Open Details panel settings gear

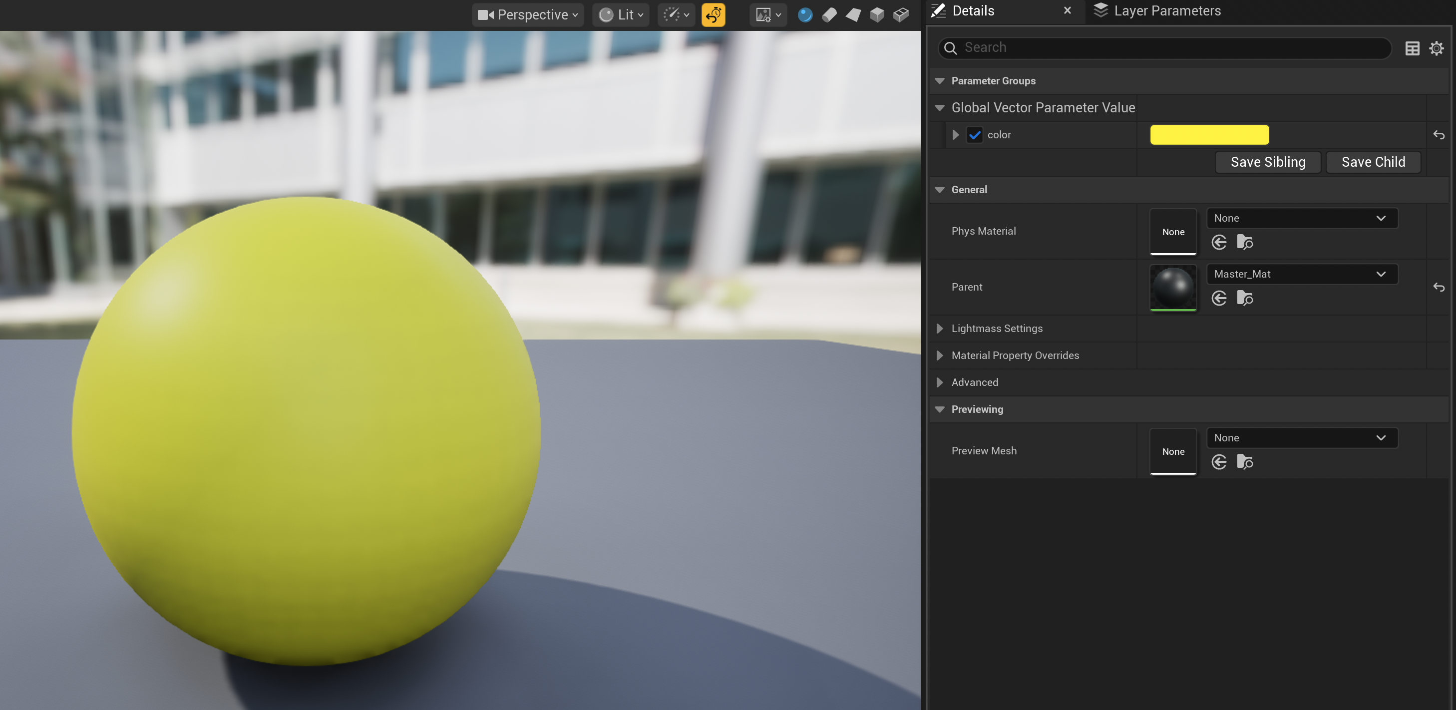(1436, 48)
